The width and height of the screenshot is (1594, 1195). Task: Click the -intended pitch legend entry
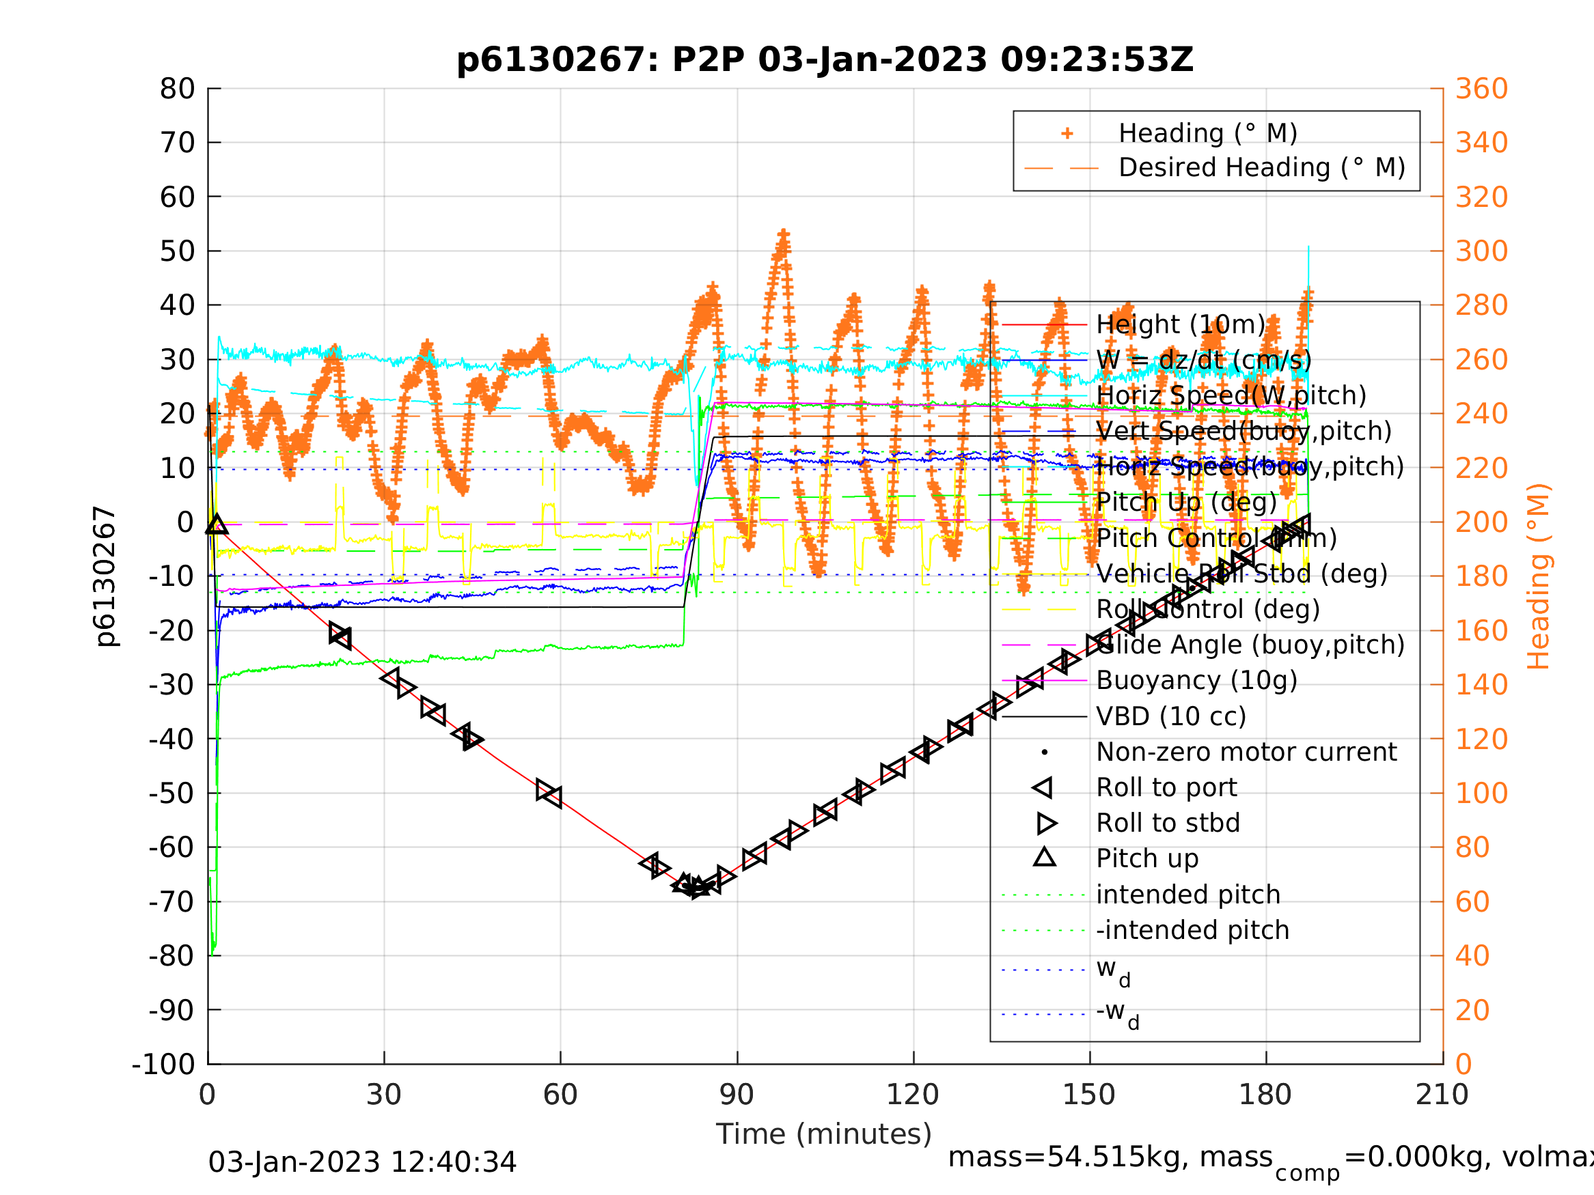[x=1192, y=930]
